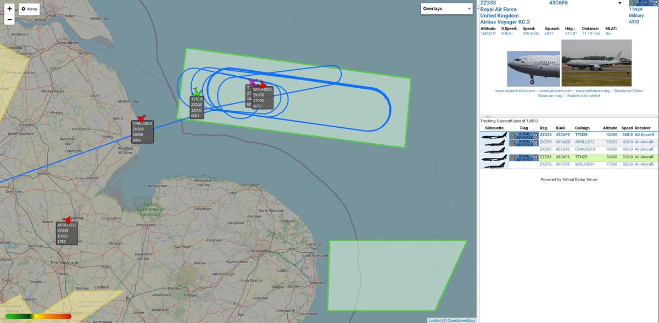Click Show on map link
659x323 pixels.
click(x=551, y=95)
